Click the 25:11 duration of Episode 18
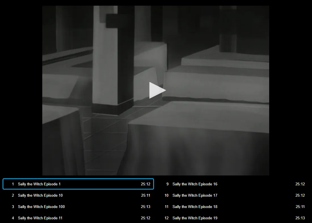 [300, 207]
